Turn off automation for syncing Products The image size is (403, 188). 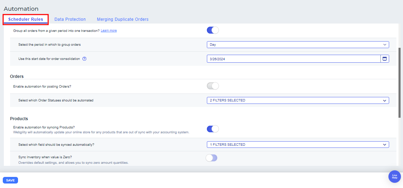tap(213, 129)
